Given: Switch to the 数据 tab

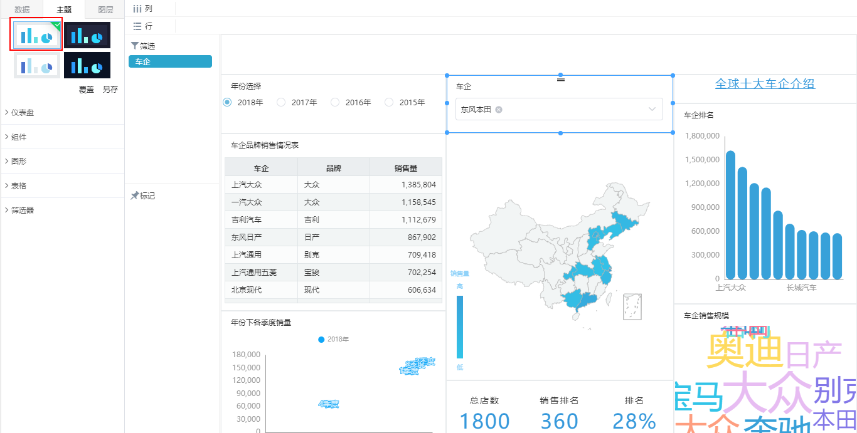Looking at the screenshot, I should [22, 9].
